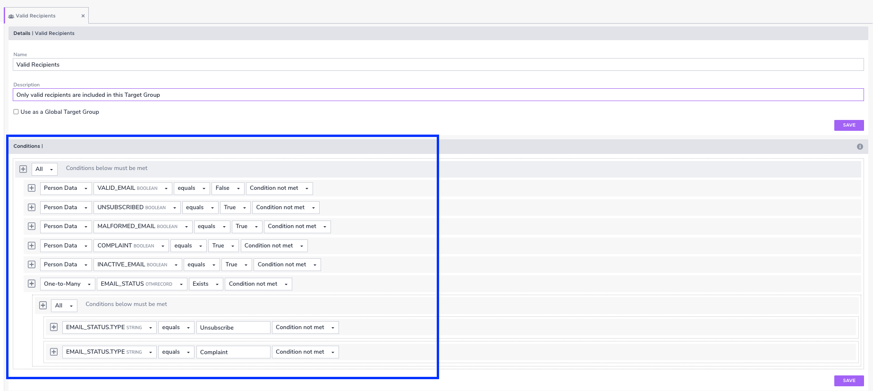
Task: Open Person Data dropdown on the UNSUBSCRIBED row
Action: tap(66, 208)
